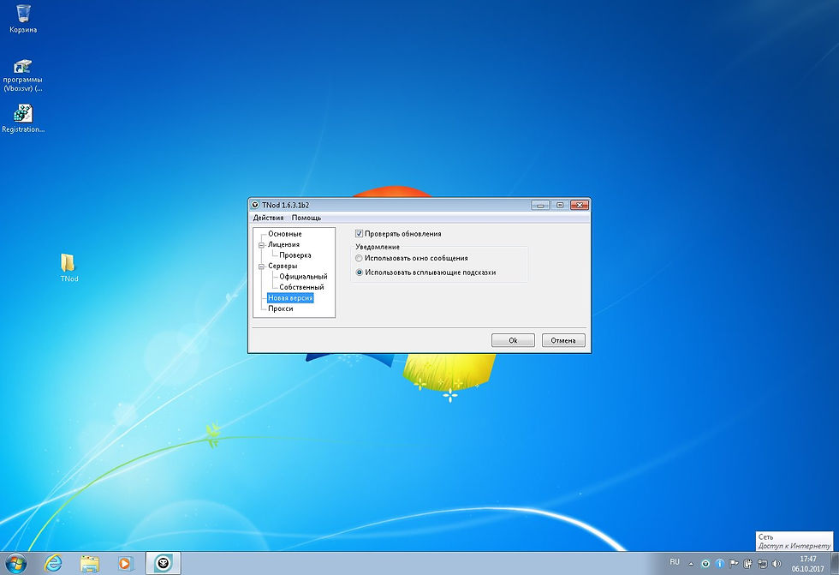
Task: Open the Помощь menu
Action: pos(306,218)
